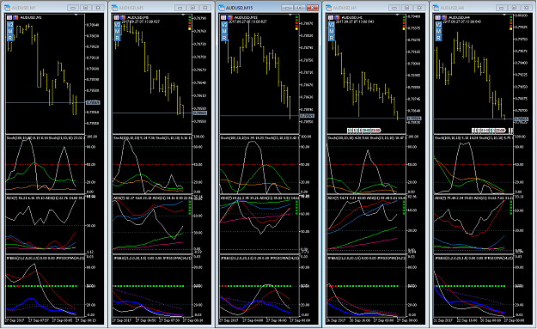This screenshot has height=329, width=537.
Task: Click the Stoch(100,10,10) label in H4 chart
Action: (x=447, y=137)
